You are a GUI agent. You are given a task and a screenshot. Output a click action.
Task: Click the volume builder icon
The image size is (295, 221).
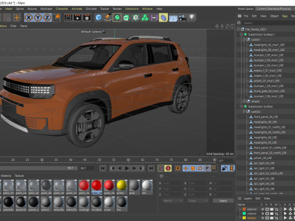[x=136, y=18]
